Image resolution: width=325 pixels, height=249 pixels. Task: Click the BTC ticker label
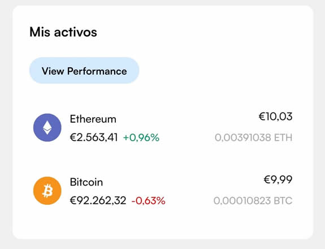point(283,201)
